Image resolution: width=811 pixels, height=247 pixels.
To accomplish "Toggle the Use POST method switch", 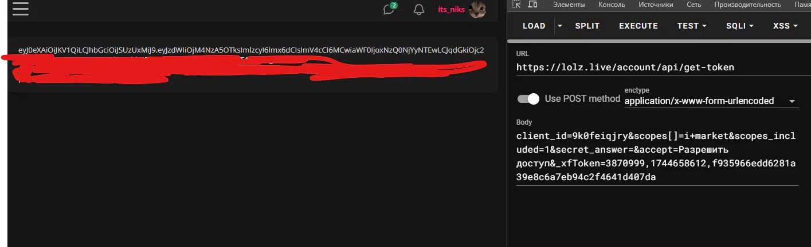I will coord(528,98).
